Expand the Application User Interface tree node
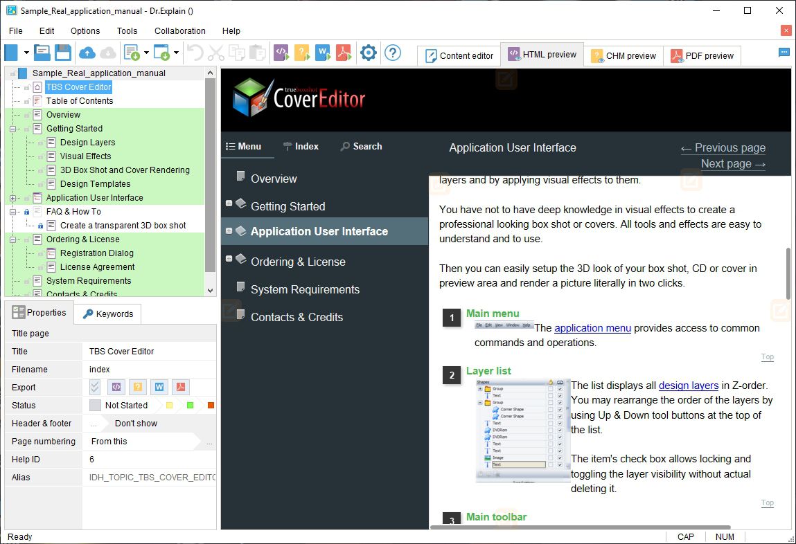Image resolution: width=796 pixels, height=544 pixels. tap(12, 198)
